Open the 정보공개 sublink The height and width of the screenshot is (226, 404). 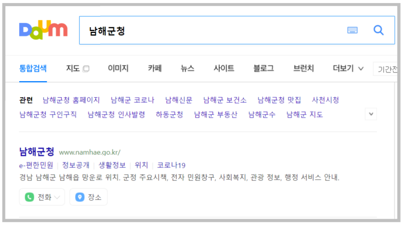click(x=76, y=165)
